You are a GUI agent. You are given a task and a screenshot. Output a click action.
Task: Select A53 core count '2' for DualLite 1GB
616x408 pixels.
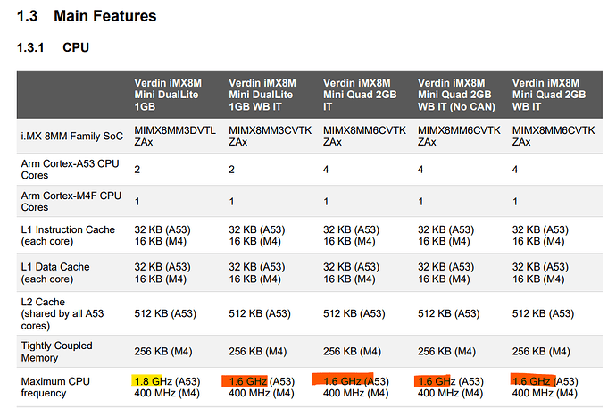137,170
